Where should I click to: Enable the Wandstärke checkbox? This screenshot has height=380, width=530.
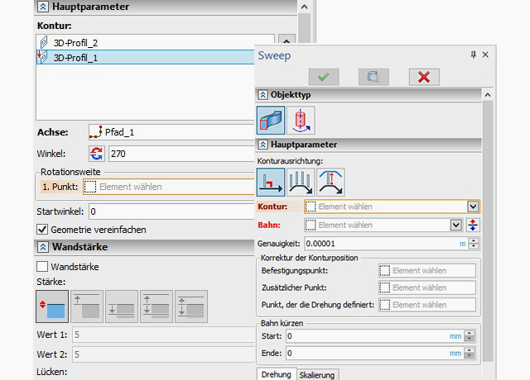click(42, 267)
